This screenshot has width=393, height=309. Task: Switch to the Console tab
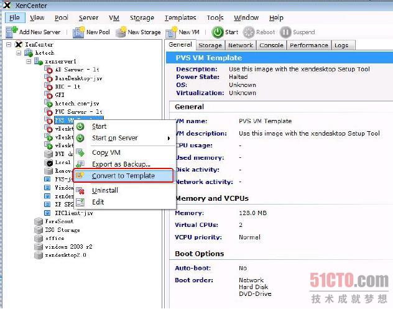(271, 45)
